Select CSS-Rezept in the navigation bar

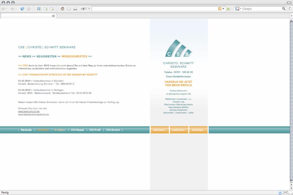click(x=77, y=130)
